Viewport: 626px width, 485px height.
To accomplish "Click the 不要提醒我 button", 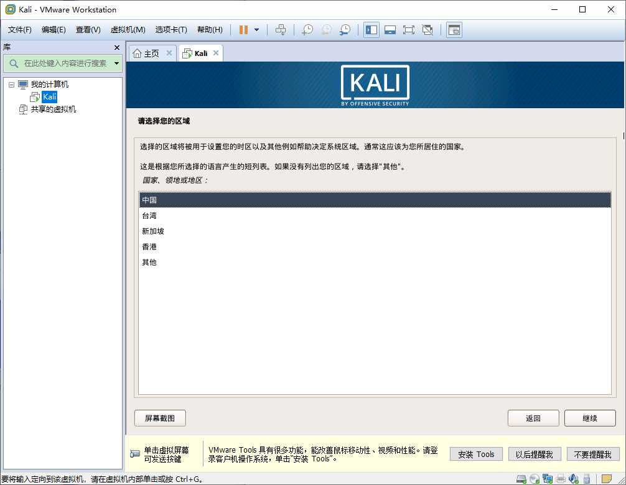I will [x=593, y=455].
